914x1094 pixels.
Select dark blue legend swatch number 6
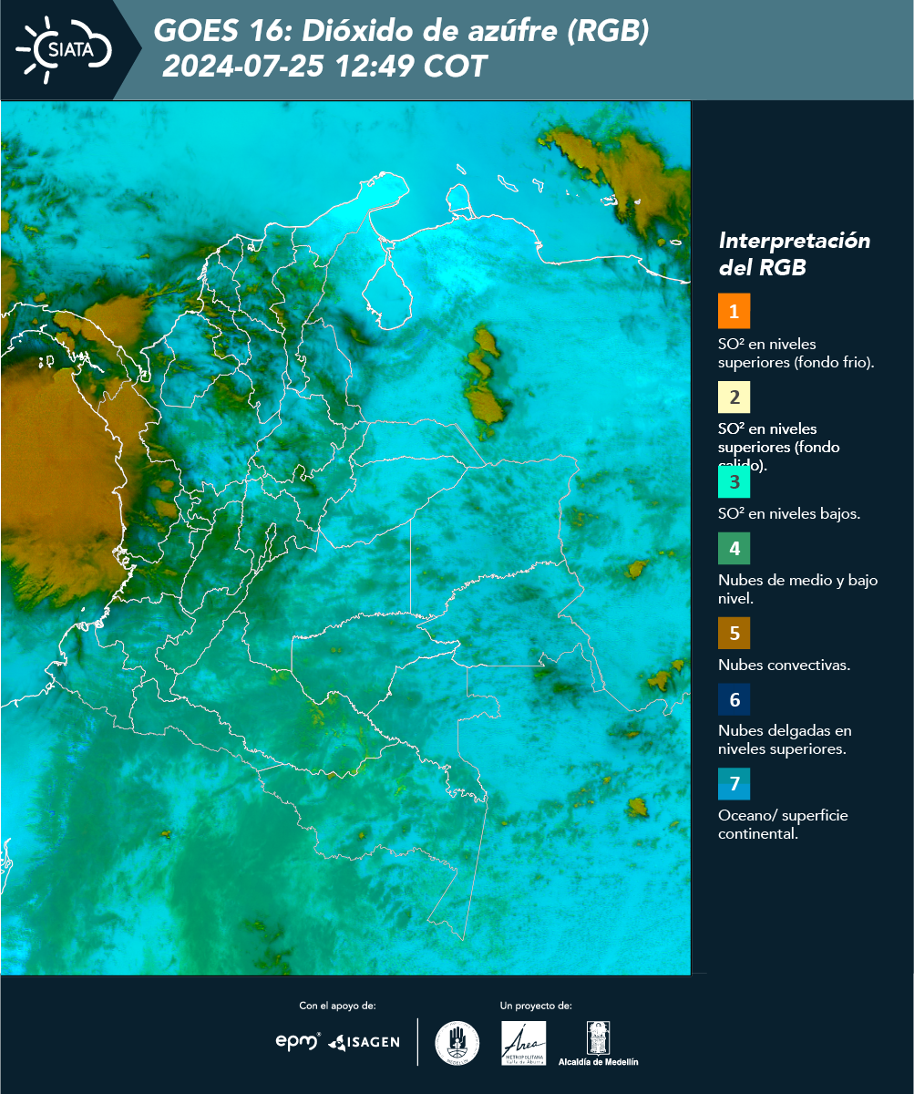734,700
